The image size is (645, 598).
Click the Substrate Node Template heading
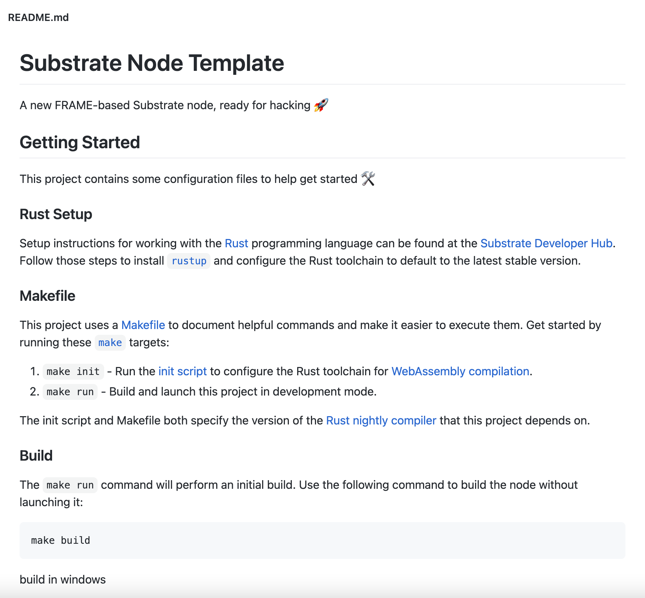tap(152, 63)
